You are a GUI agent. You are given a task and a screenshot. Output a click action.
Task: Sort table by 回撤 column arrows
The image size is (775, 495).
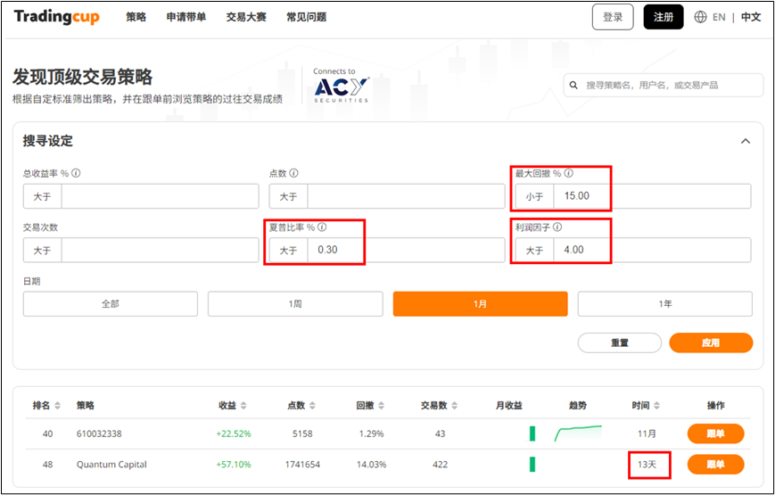pyautogui.click(x=381, y=406)
